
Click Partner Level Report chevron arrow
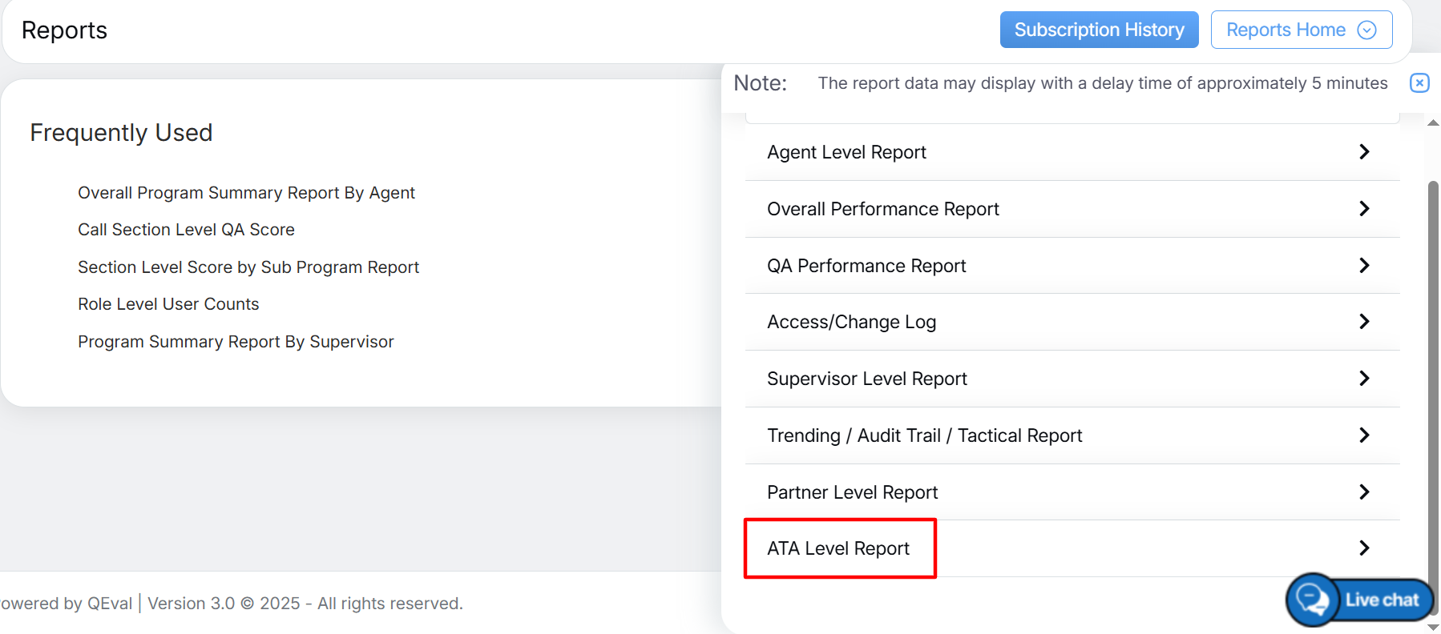[x=1364, y=492]
